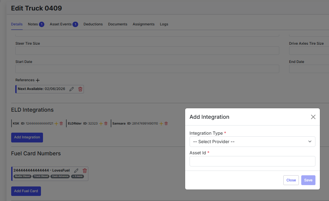Open the Assignments tab

(x=144, y=24)
